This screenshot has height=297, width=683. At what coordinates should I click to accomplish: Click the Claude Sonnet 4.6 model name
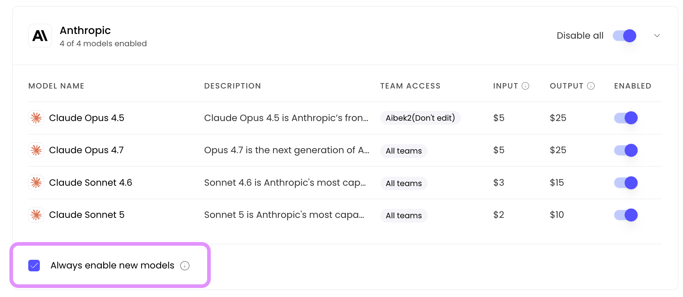click(x=91, y=182)
